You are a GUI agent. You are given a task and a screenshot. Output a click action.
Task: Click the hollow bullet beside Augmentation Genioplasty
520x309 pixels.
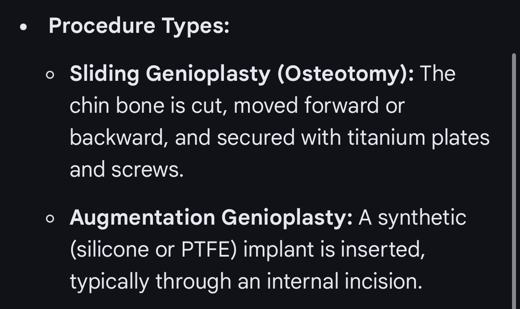pos(50,219)
